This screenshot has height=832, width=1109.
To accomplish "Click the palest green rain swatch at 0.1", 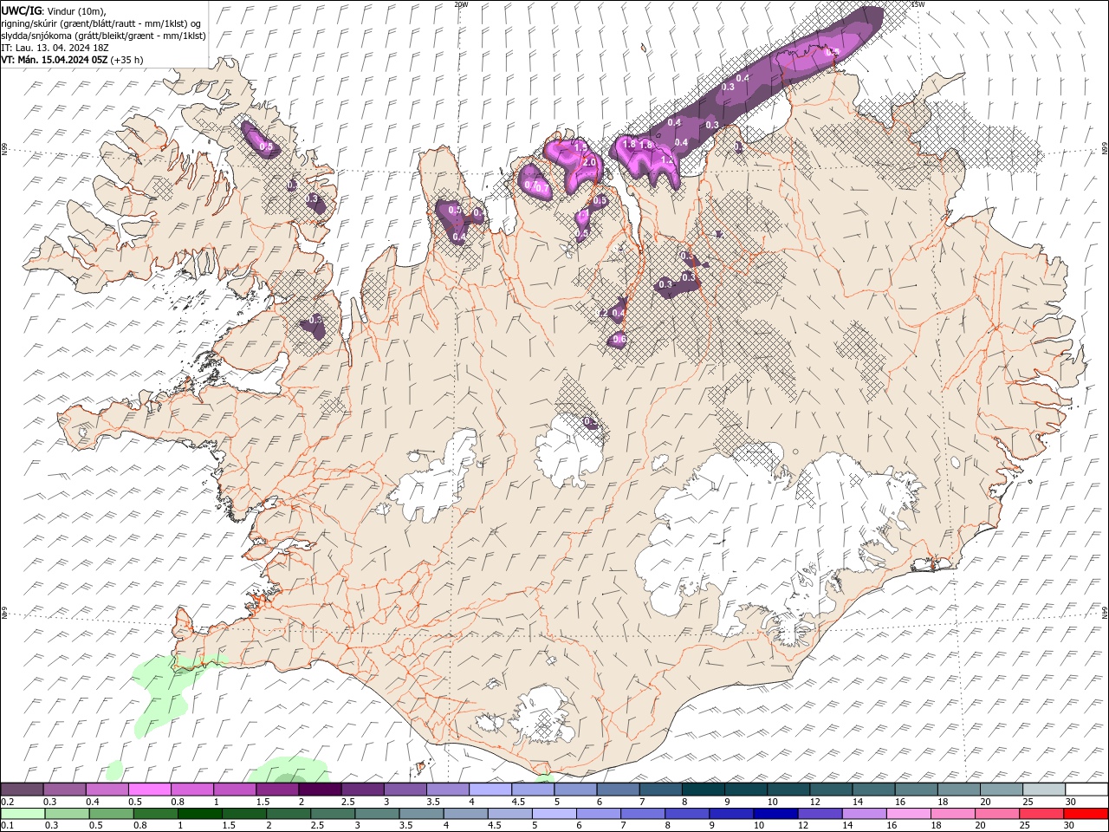I will coord(23,814).
